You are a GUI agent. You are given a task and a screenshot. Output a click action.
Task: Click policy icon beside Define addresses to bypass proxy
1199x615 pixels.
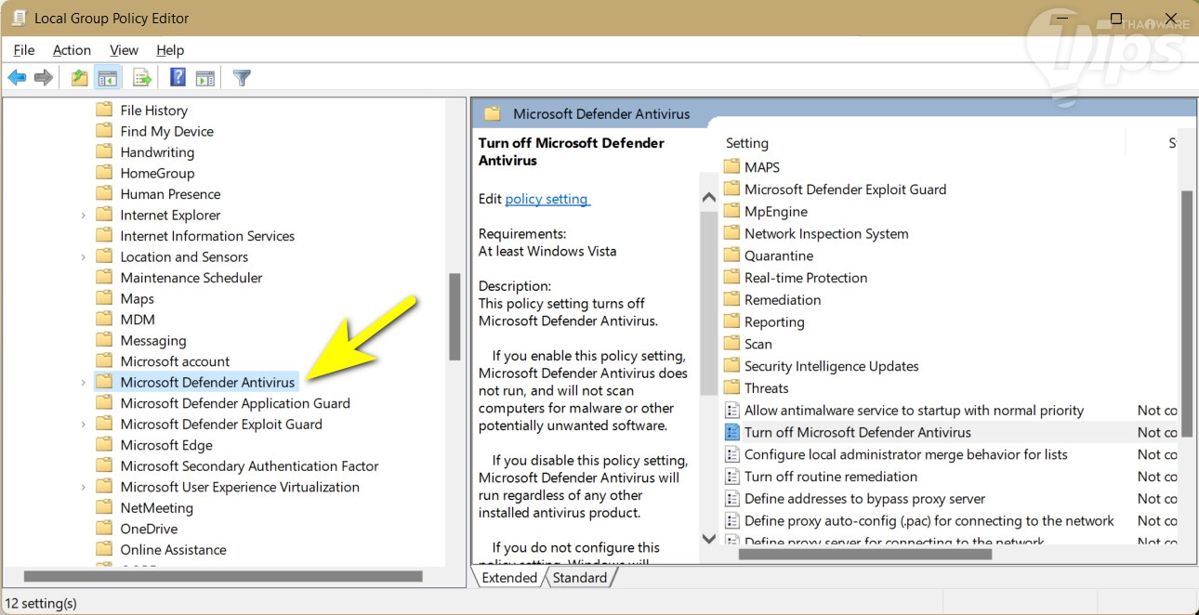pyautogui.click(x=731, y=499)
